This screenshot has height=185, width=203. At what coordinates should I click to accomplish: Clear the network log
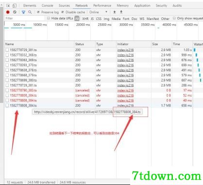(x=15, y=12)
